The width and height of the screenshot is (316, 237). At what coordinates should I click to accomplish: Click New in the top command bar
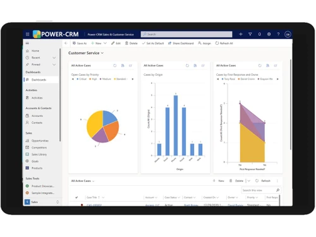(96, 43)
